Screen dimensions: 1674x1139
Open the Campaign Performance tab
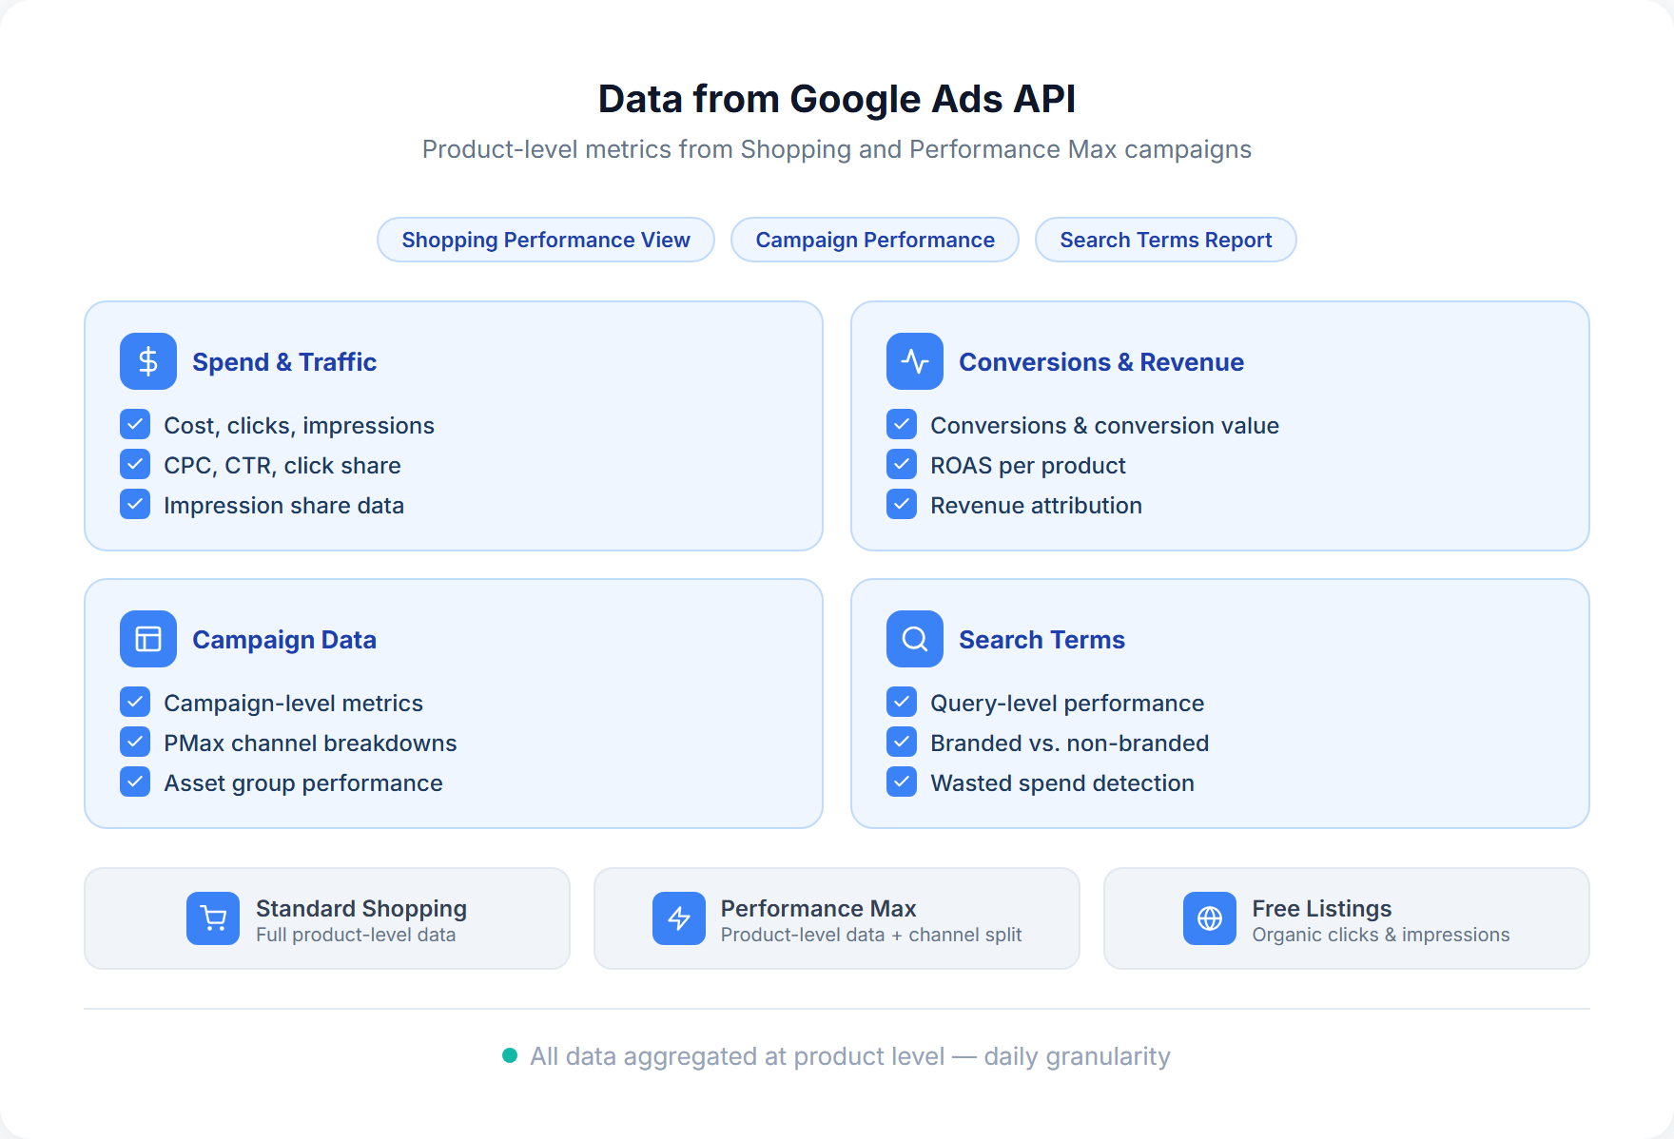(874, 240)
